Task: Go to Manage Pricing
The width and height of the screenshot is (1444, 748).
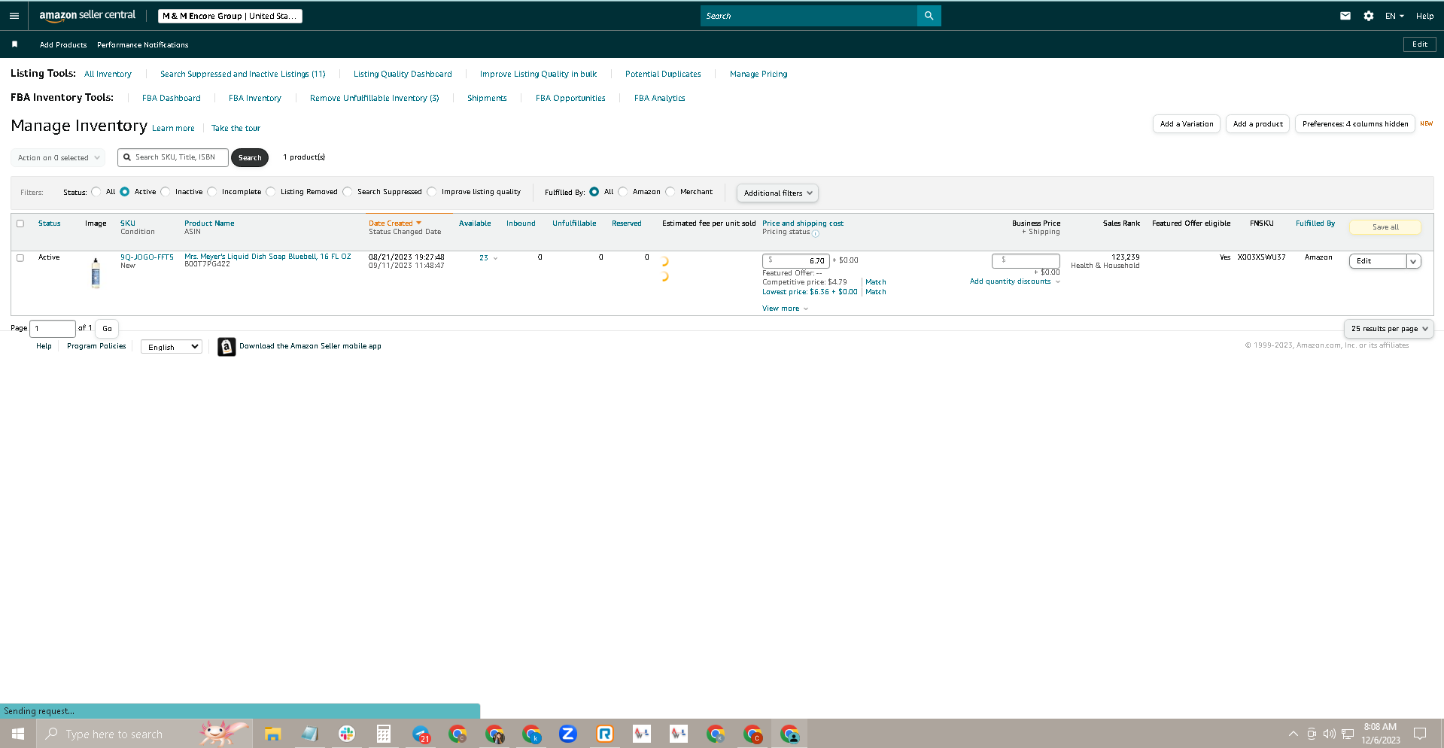Action: pyautogui.click(x=758, y=74)
